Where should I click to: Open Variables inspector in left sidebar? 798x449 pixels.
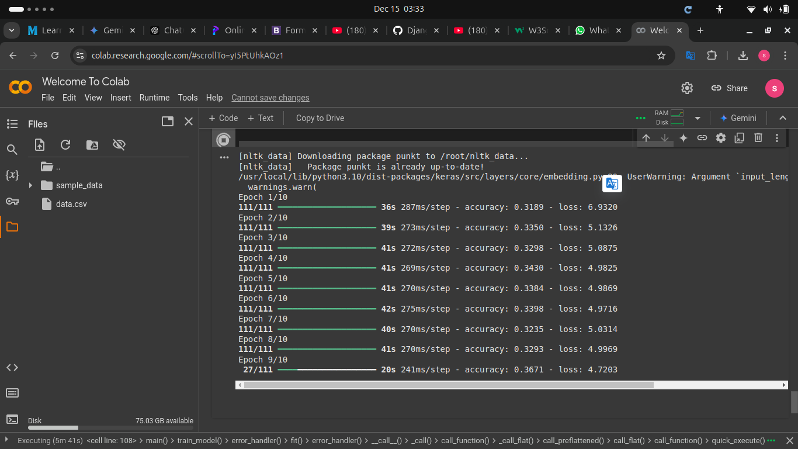(x=12, y=175)
